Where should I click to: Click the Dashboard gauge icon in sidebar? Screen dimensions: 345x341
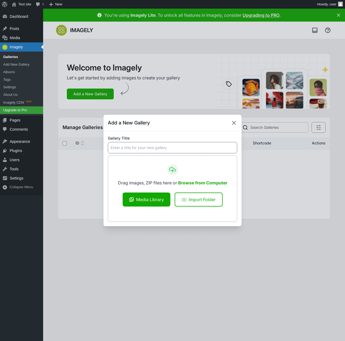point(5,16)
